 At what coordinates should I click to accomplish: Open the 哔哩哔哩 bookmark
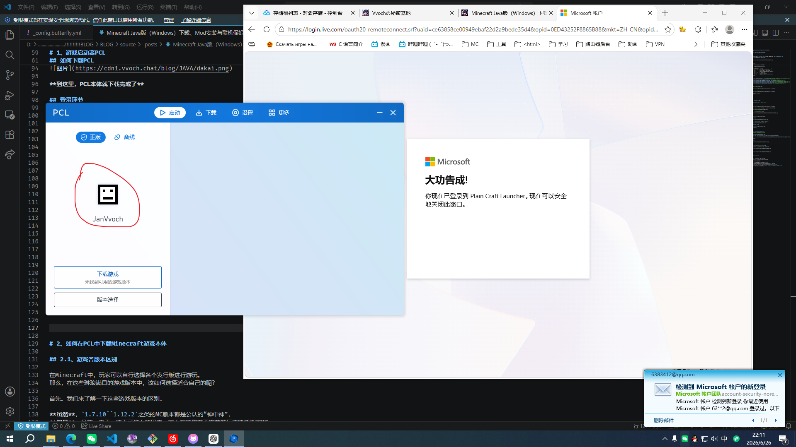point(426,44)
